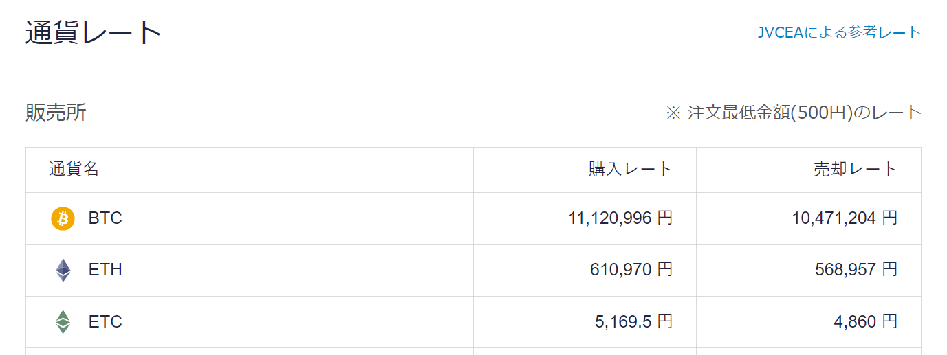Image resolution: width=947 pixels, height=355 pixels.
Task: Select the BTC currency name
Action: (x=105, y=218)
